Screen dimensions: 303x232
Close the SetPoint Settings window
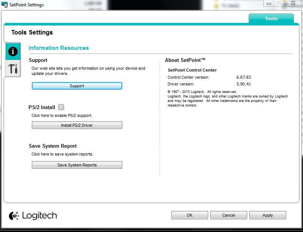293,3
